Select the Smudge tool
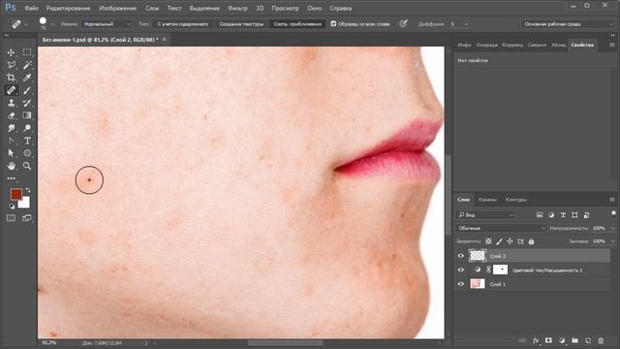The height and width of the screenshot is (349, 620). tap(11, 128)
